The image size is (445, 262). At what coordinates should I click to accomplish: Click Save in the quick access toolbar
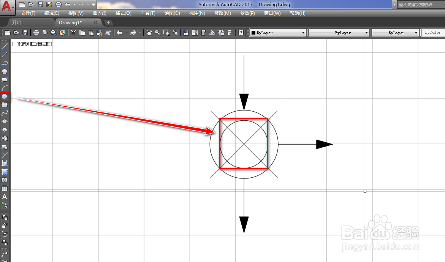[x=40, y=4]
